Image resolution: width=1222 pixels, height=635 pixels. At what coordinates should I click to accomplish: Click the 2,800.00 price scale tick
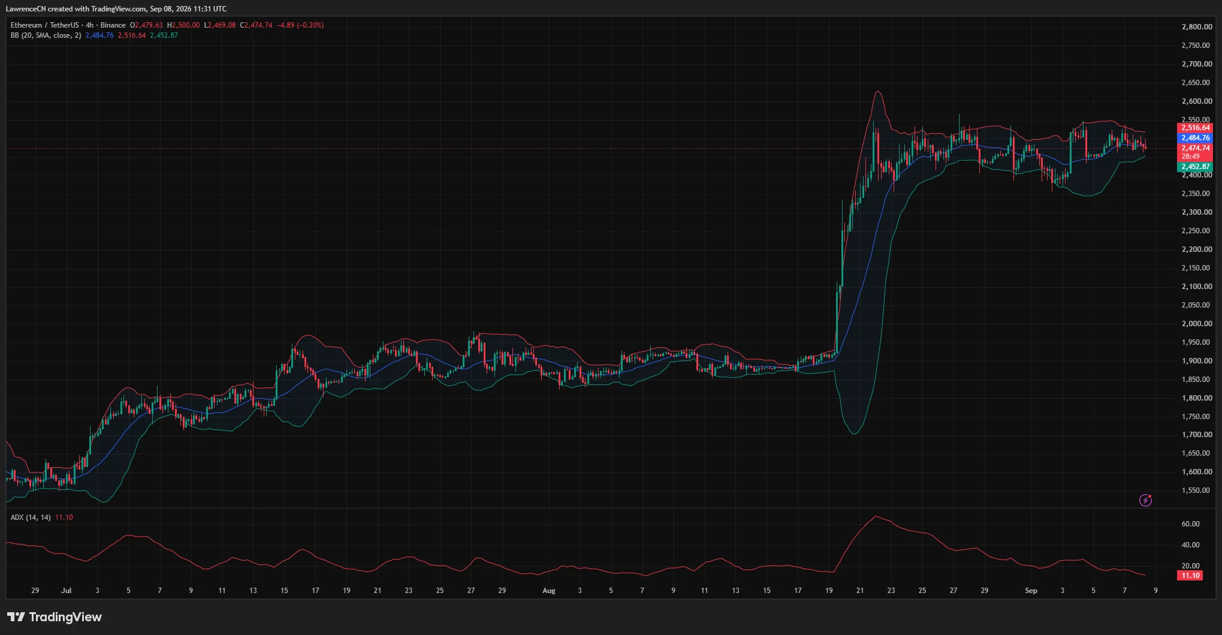click(1197, 27)
